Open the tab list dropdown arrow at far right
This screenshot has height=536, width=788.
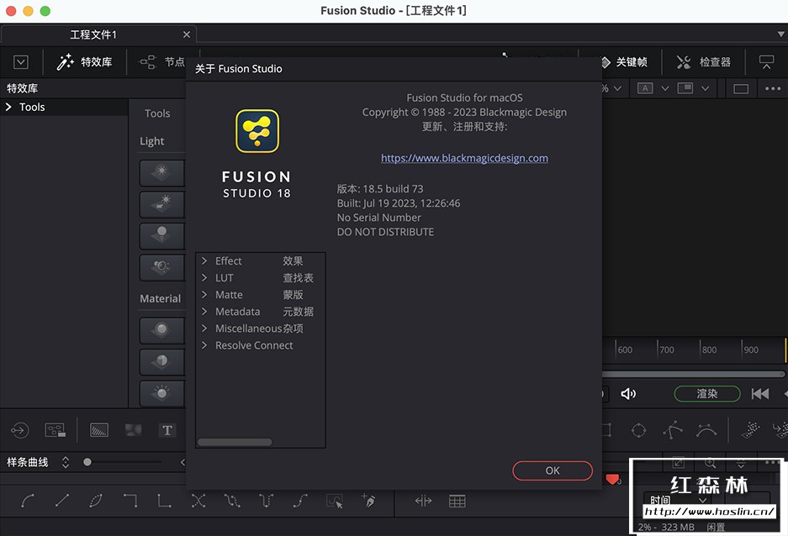780,34
